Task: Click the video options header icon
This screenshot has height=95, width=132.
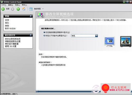Action: (41, 15)
